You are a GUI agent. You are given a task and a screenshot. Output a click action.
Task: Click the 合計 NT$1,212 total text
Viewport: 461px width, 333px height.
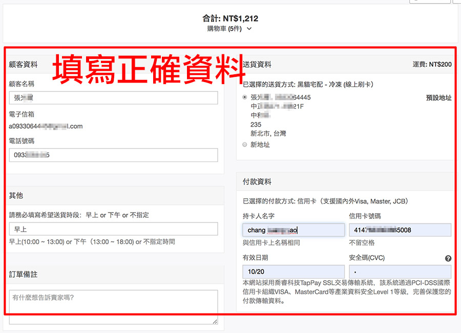click(x=230, y=18)
